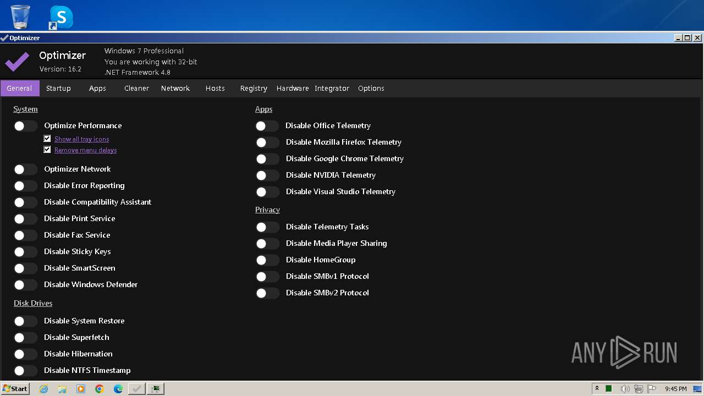Open Internet Explorer from taskbar
This screenshot has height=396, width=704.
point(44,389)
